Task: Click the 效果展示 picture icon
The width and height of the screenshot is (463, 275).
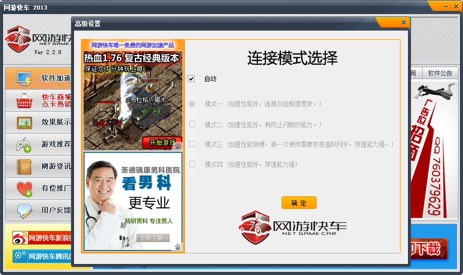Action: click(24, 122)
